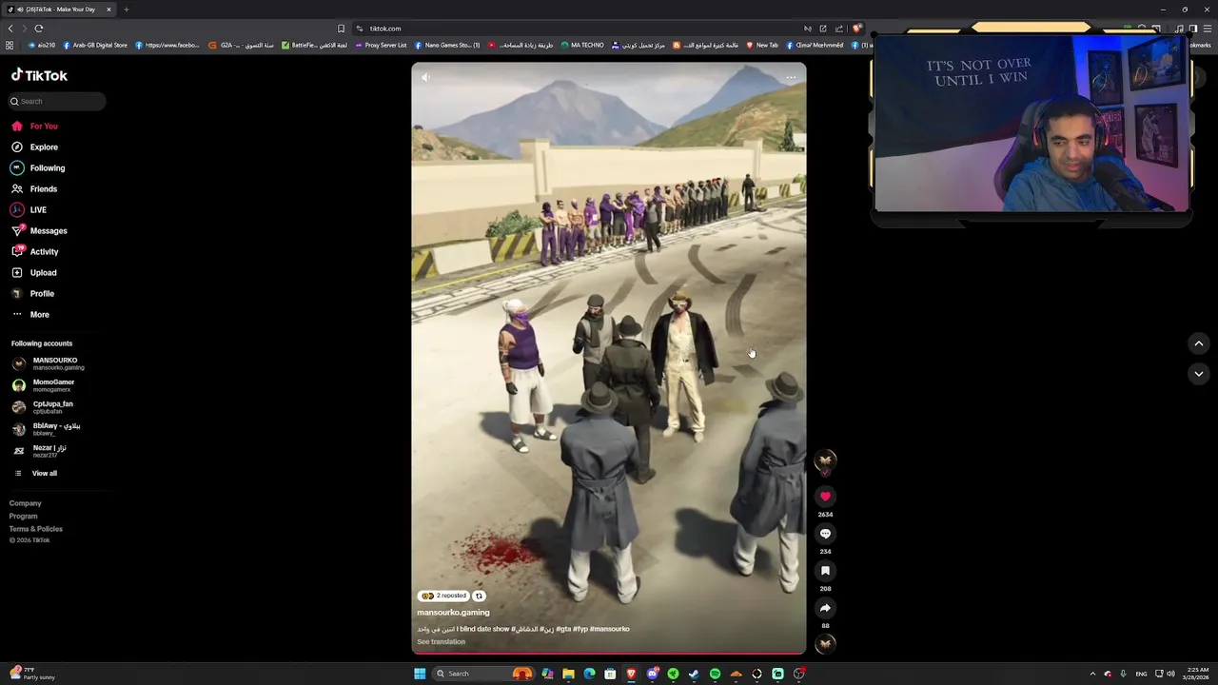The width and height of the screenshot is (1218, 685).
Task: Seek on the red video progress bar
Action: pyautogui.click(x=609, y=653)
